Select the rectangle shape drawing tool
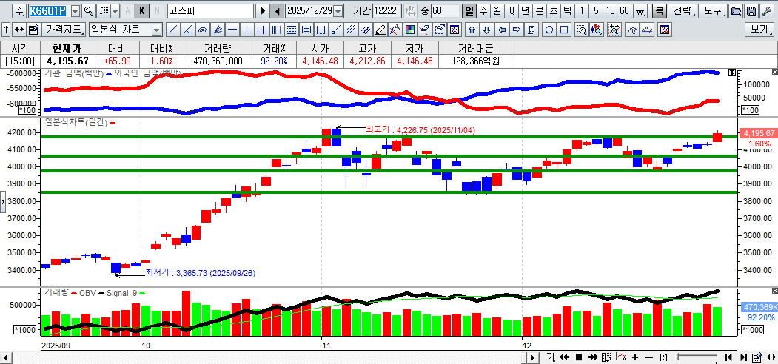778x364 pixels. (x=564, y=30)
